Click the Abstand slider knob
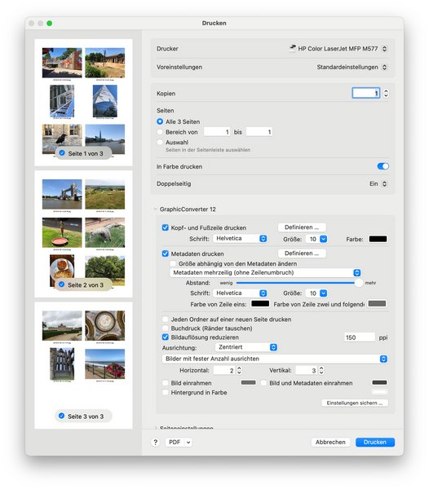The height and width of the screenshot is (489, 429). pyautogui.click(x=359, y=283)
